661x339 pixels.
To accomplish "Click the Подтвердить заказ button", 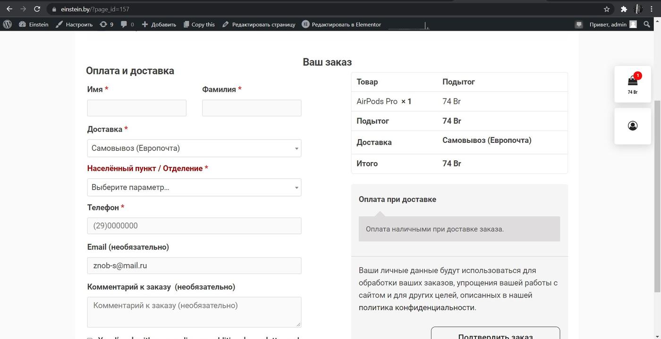I will pyautogui.click(x=495, y=333).
